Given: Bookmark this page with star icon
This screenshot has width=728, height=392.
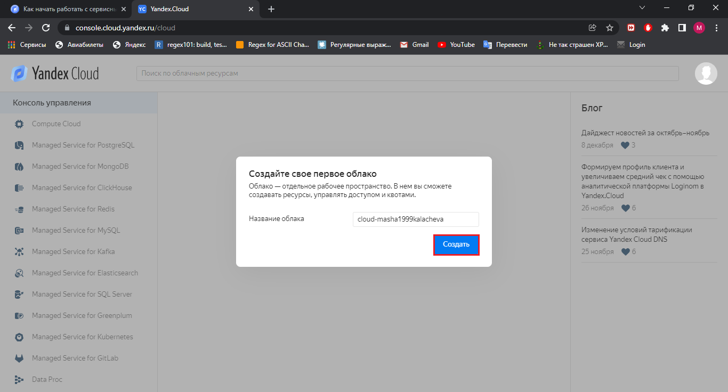Looking at the screenshot, I should tap(610, 28).
